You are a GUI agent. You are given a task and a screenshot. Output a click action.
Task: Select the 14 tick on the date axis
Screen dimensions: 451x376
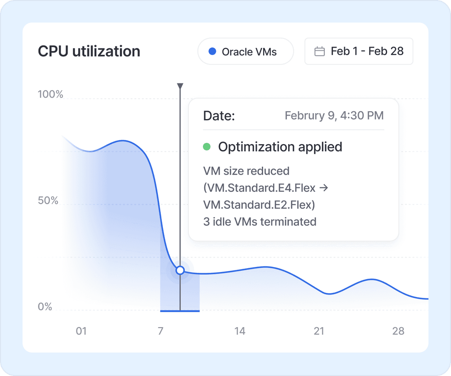click(x=240, y=331)
